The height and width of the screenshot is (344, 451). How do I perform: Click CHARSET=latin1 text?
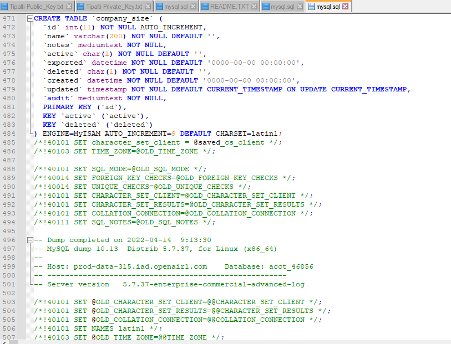[246, 134]
